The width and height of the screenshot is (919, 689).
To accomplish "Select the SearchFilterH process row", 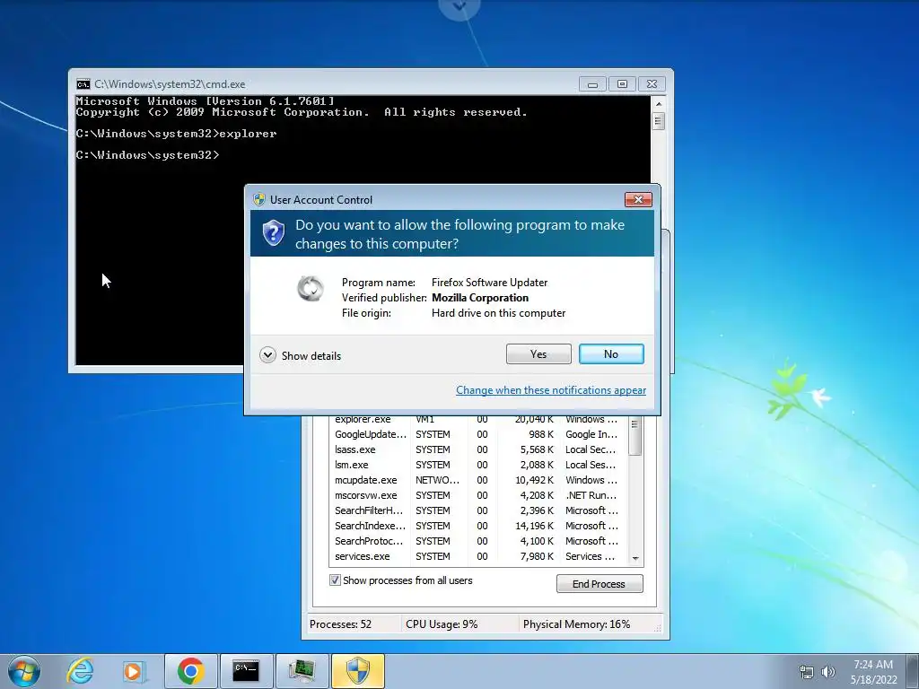I will 478,510.
